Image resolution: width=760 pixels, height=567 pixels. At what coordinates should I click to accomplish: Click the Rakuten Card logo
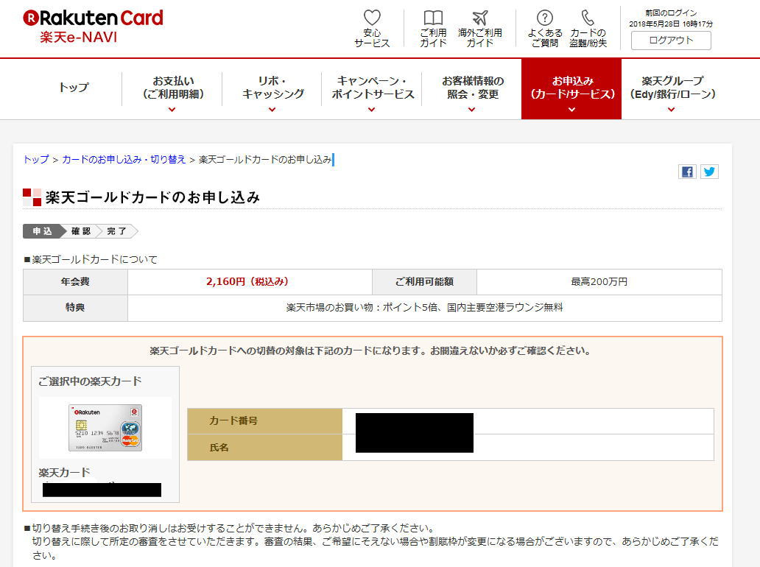93,18
